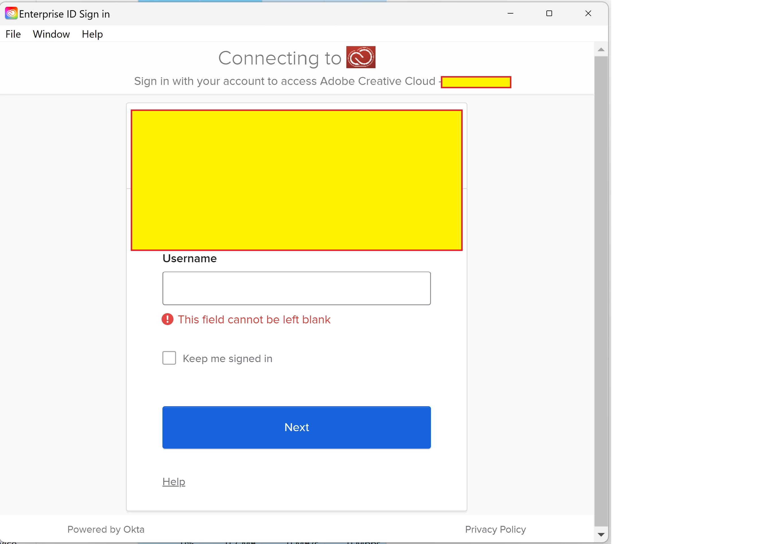Screen dimensions: 764x544
Task: Open the Privacy Policy link
Action: (x=495, y=529)
